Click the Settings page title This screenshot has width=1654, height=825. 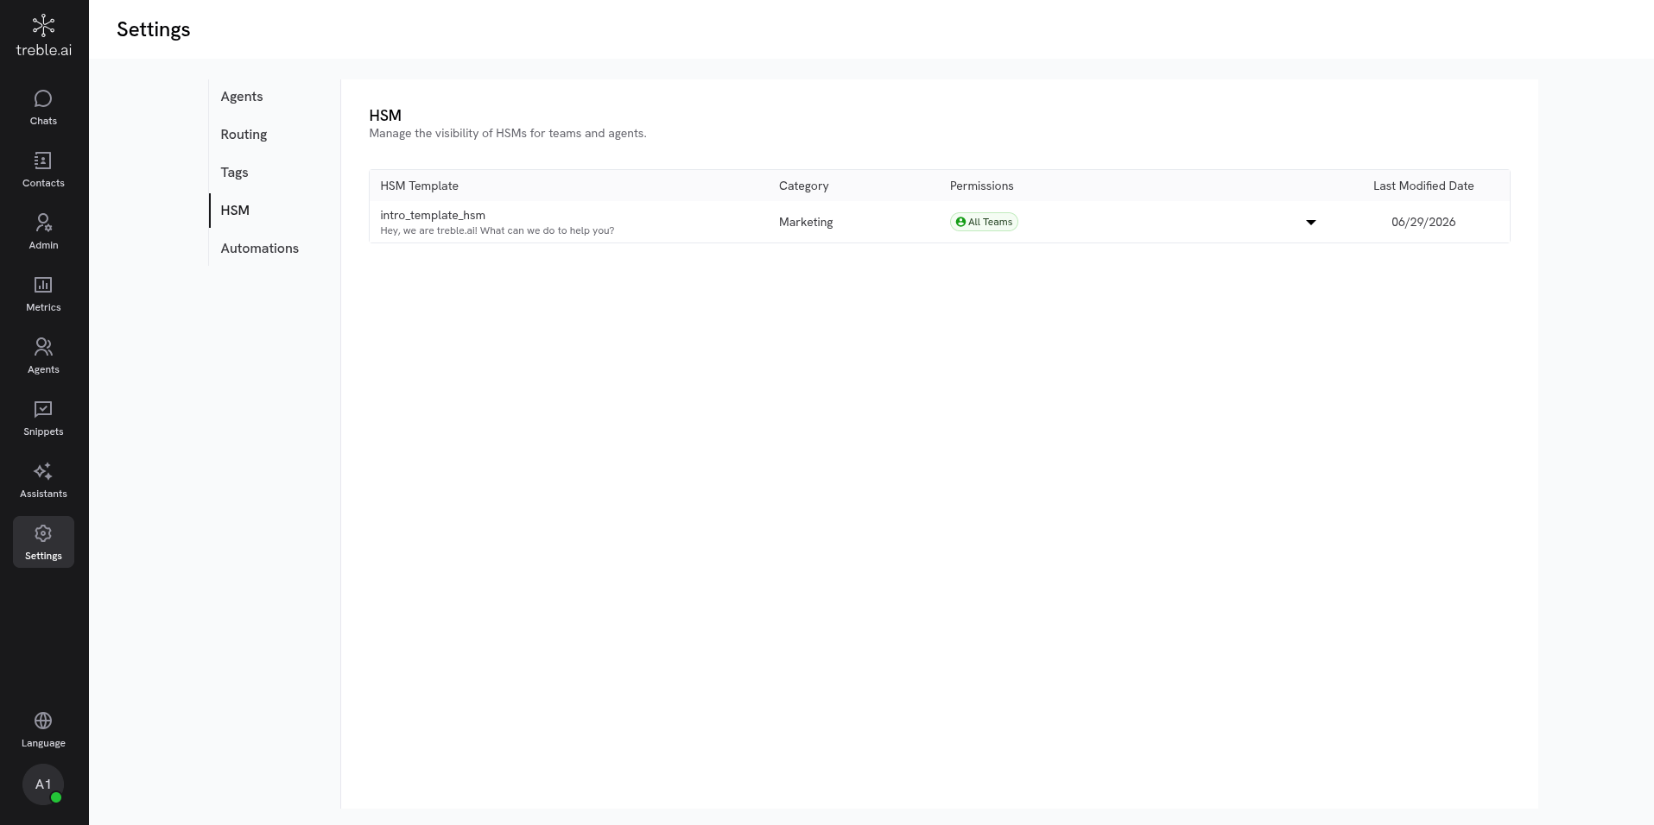154,29
